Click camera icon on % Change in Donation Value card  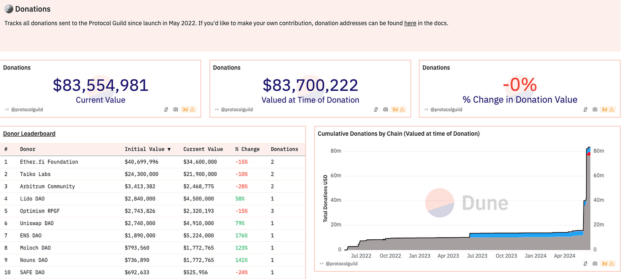click(595, 110)
